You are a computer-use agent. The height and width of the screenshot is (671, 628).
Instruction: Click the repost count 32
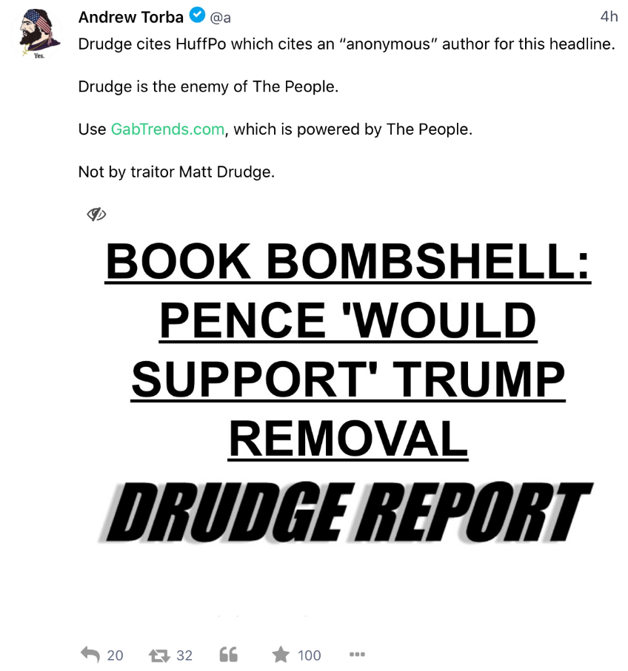coord(184,655)
